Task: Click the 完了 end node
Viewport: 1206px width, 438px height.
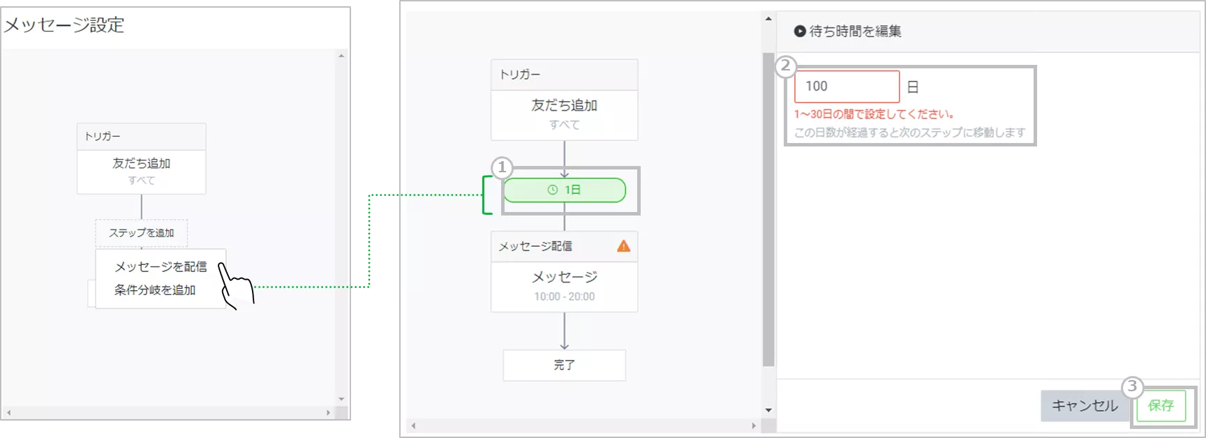Action: point(564,365)
